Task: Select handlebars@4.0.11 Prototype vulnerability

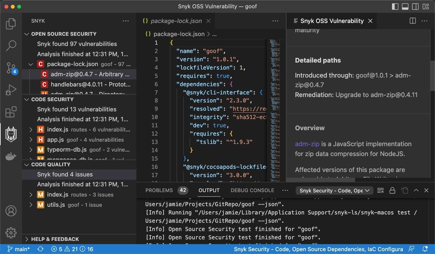Action: pos(79,85)
